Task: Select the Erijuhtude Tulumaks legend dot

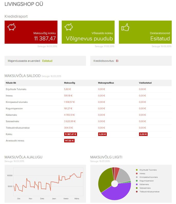Action: [137, 170]
